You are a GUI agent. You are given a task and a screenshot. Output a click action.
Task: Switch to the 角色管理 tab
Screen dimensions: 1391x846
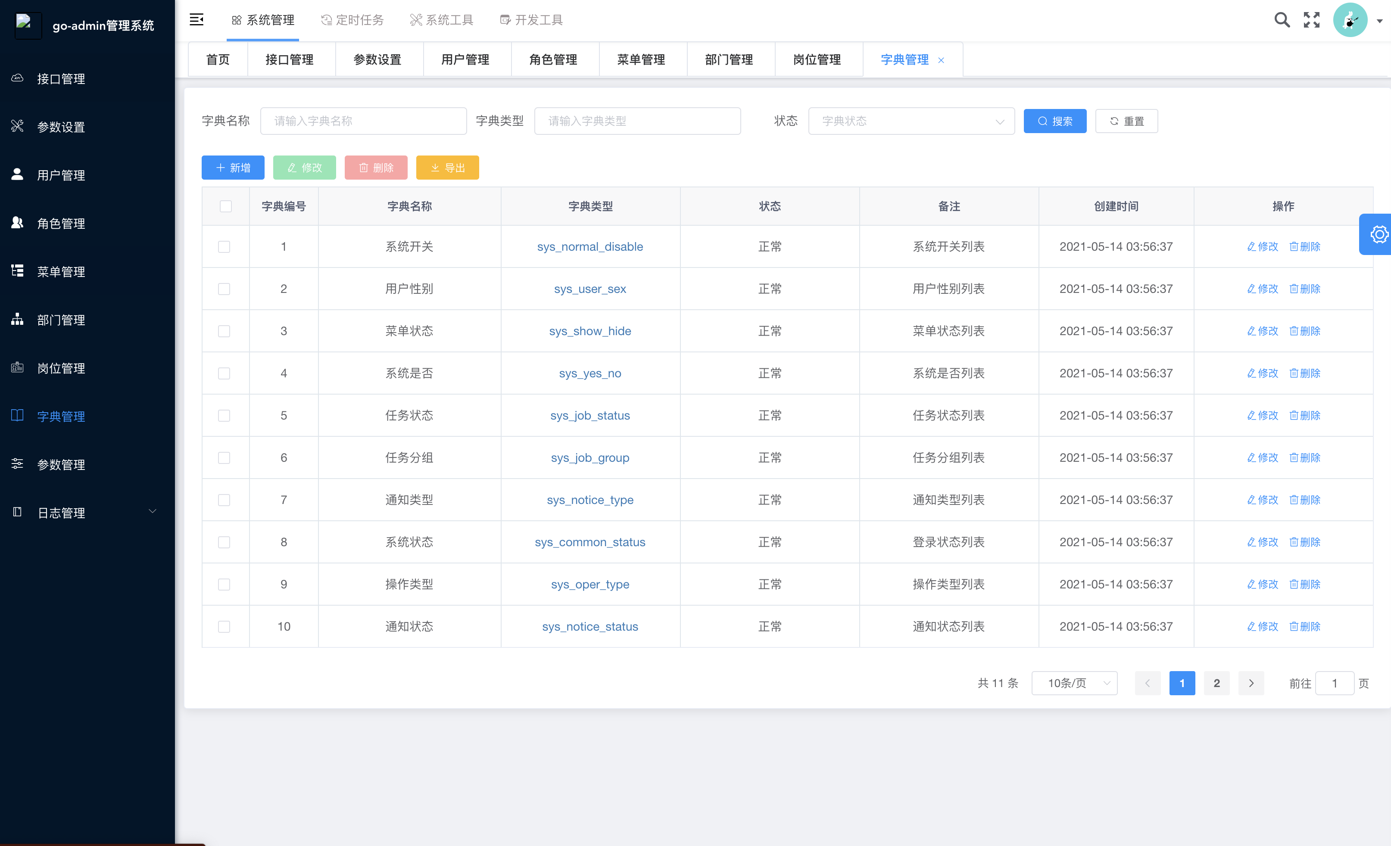tap(553, 59)
